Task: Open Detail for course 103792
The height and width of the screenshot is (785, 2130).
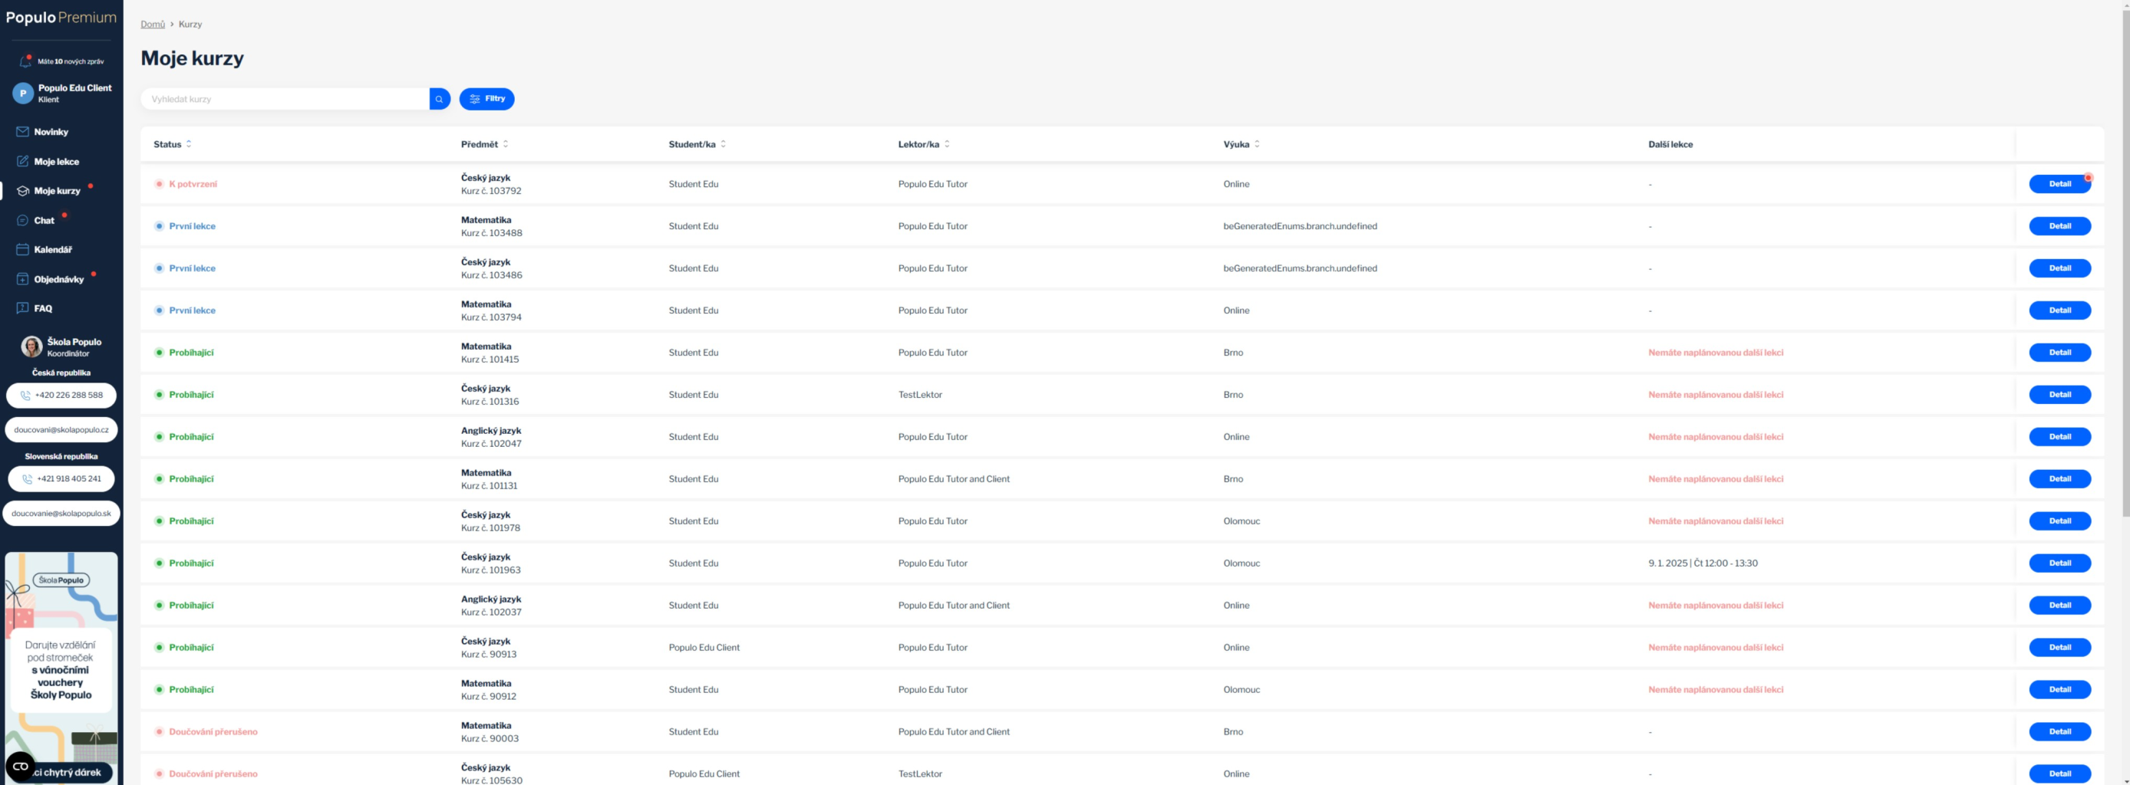Action: click(x=2059, y=184)
